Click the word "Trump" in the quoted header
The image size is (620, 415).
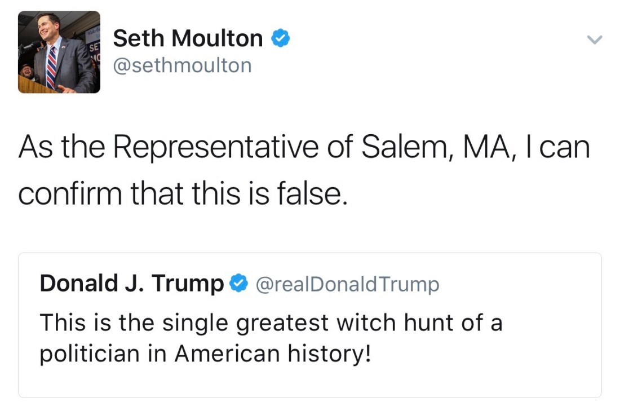196,283
